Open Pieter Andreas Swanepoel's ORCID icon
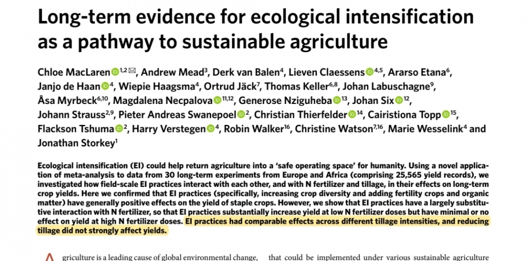This screenshot has width=527, height=261. [x=241, y=114]
